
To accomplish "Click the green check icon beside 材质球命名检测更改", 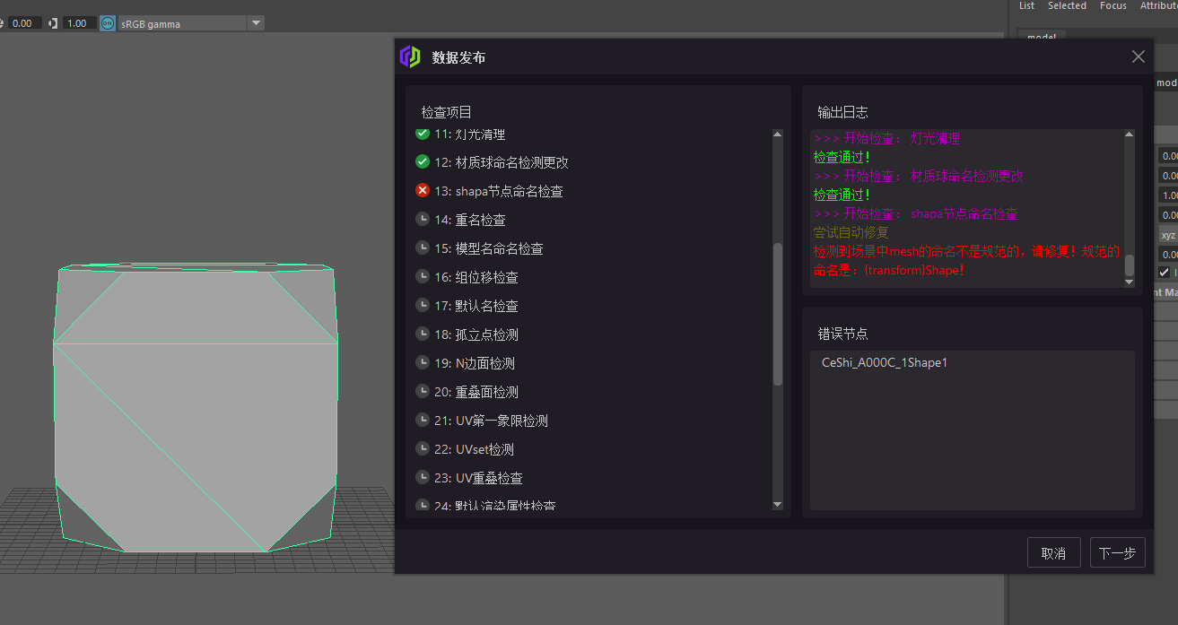I will (423, 162).
